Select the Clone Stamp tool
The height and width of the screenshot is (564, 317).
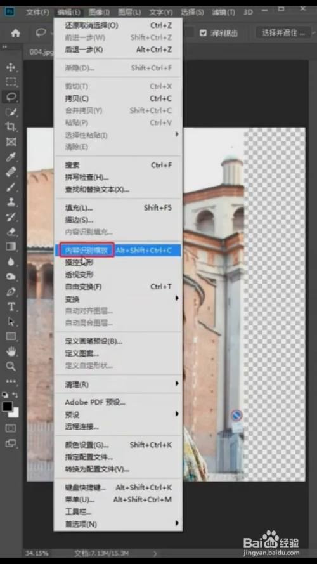pyautogui.click(x=11, y=202)
